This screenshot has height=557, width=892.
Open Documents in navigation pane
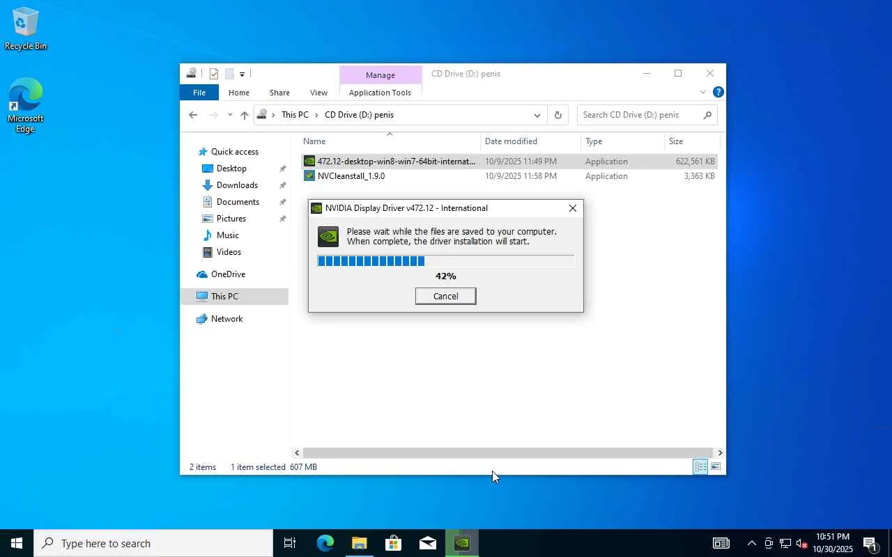(238, 202)
